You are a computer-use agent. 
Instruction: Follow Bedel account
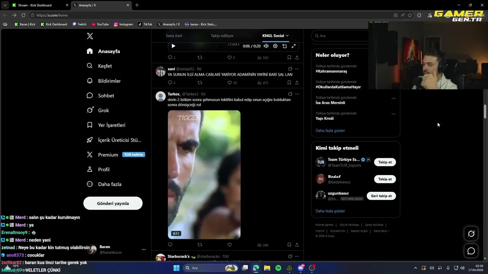pyautogui.click(x=385, y=179)
